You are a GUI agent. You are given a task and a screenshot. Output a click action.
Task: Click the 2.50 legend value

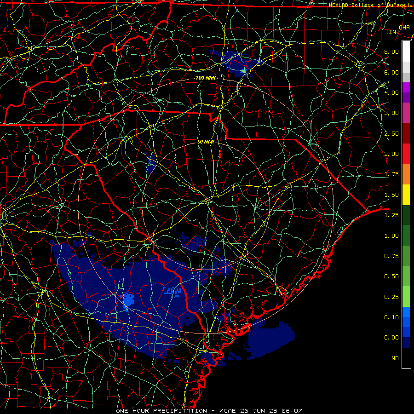(391, 133)
